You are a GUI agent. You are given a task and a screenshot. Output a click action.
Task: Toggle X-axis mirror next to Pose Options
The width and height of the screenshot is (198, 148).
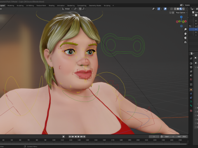(x=173, y=13)
